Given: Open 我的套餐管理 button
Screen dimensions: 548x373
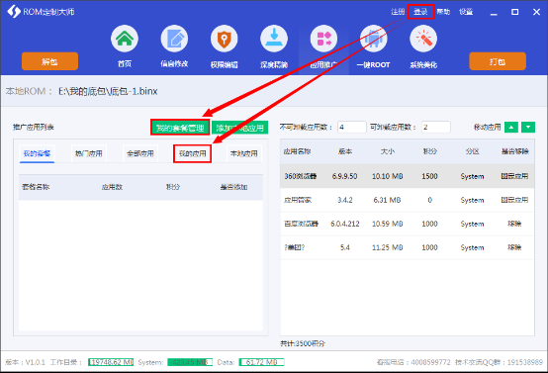Looking at the screenshot, I should [180, 128].
